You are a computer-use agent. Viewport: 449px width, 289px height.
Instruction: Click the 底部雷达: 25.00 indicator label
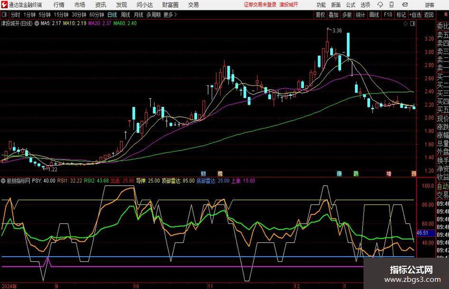pyautogui.click(x=213, y=181)
